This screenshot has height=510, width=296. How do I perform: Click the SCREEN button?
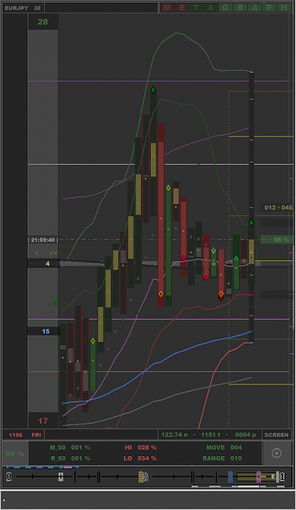point(276,435)
